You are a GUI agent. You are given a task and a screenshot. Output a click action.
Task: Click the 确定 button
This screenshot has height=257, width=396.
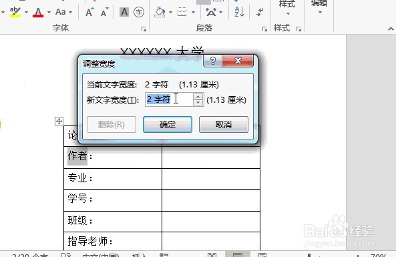click(x=168, y=124)
